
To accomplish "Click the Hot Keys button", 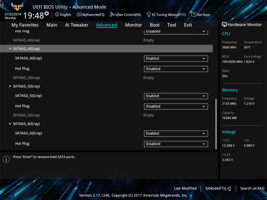I will pyautogui.click(x=201, y=14).
